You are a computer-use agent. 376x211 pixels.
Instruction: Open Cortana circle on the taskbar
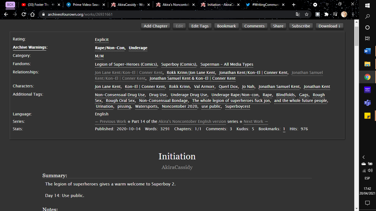click(x=368, y=28)
